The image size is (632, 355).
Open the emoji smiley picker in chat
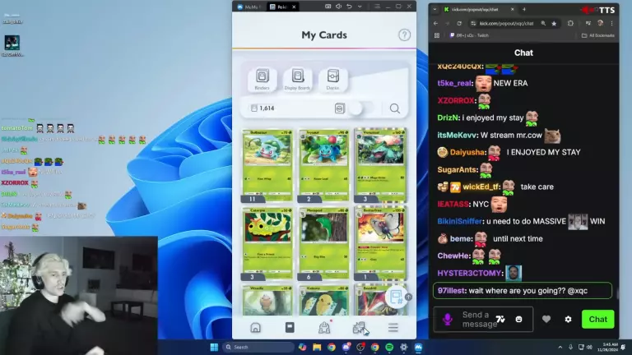click(518, 319)
